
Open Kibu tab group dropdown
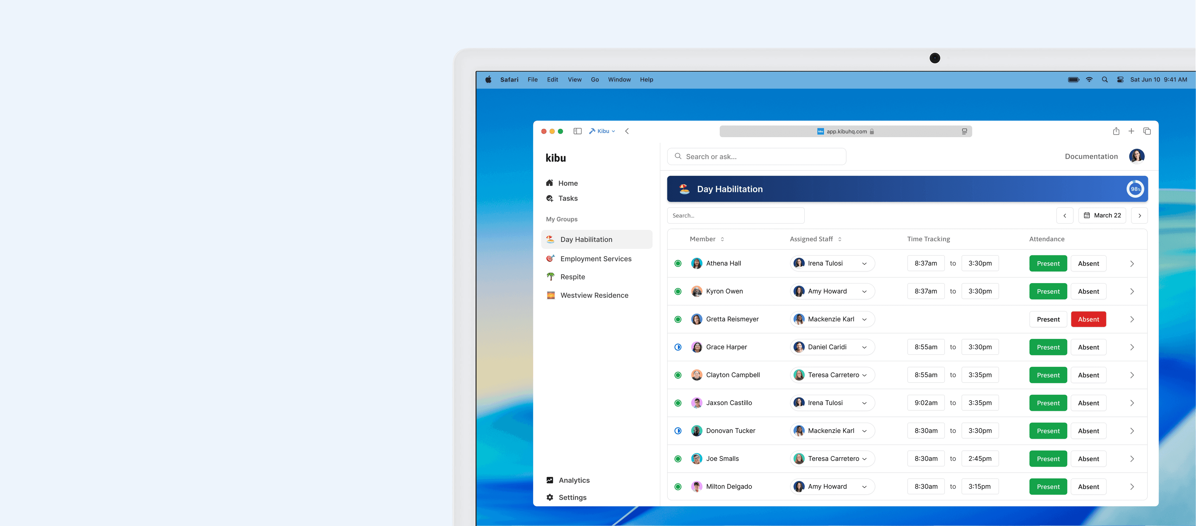[x=602, y=131]
